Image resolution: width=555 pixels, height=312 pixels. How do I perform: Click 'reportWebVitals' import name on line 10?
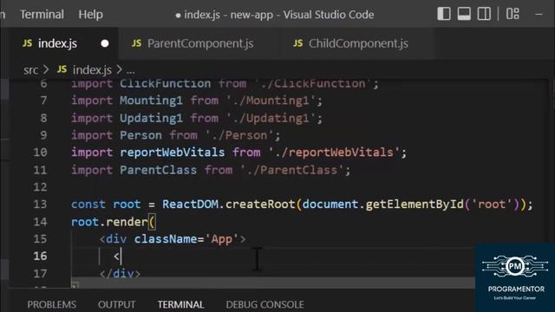pyautogui.click(x=172, y=153)
